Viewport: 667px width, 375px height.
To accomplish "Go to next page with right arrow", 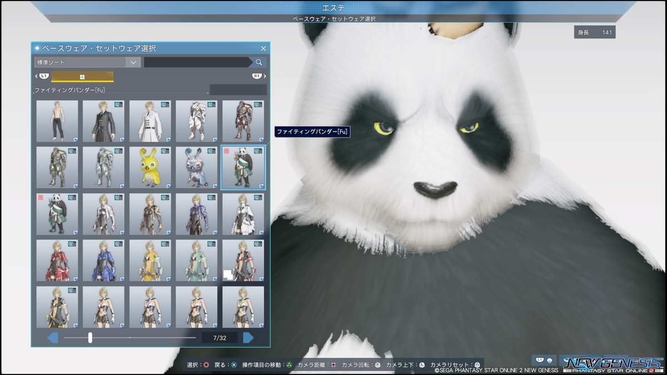I will tap(248, 337).
